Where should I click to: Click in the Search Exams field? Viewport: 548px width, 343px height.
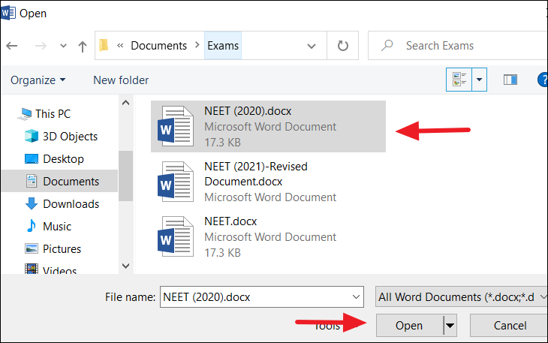[465, 46]
